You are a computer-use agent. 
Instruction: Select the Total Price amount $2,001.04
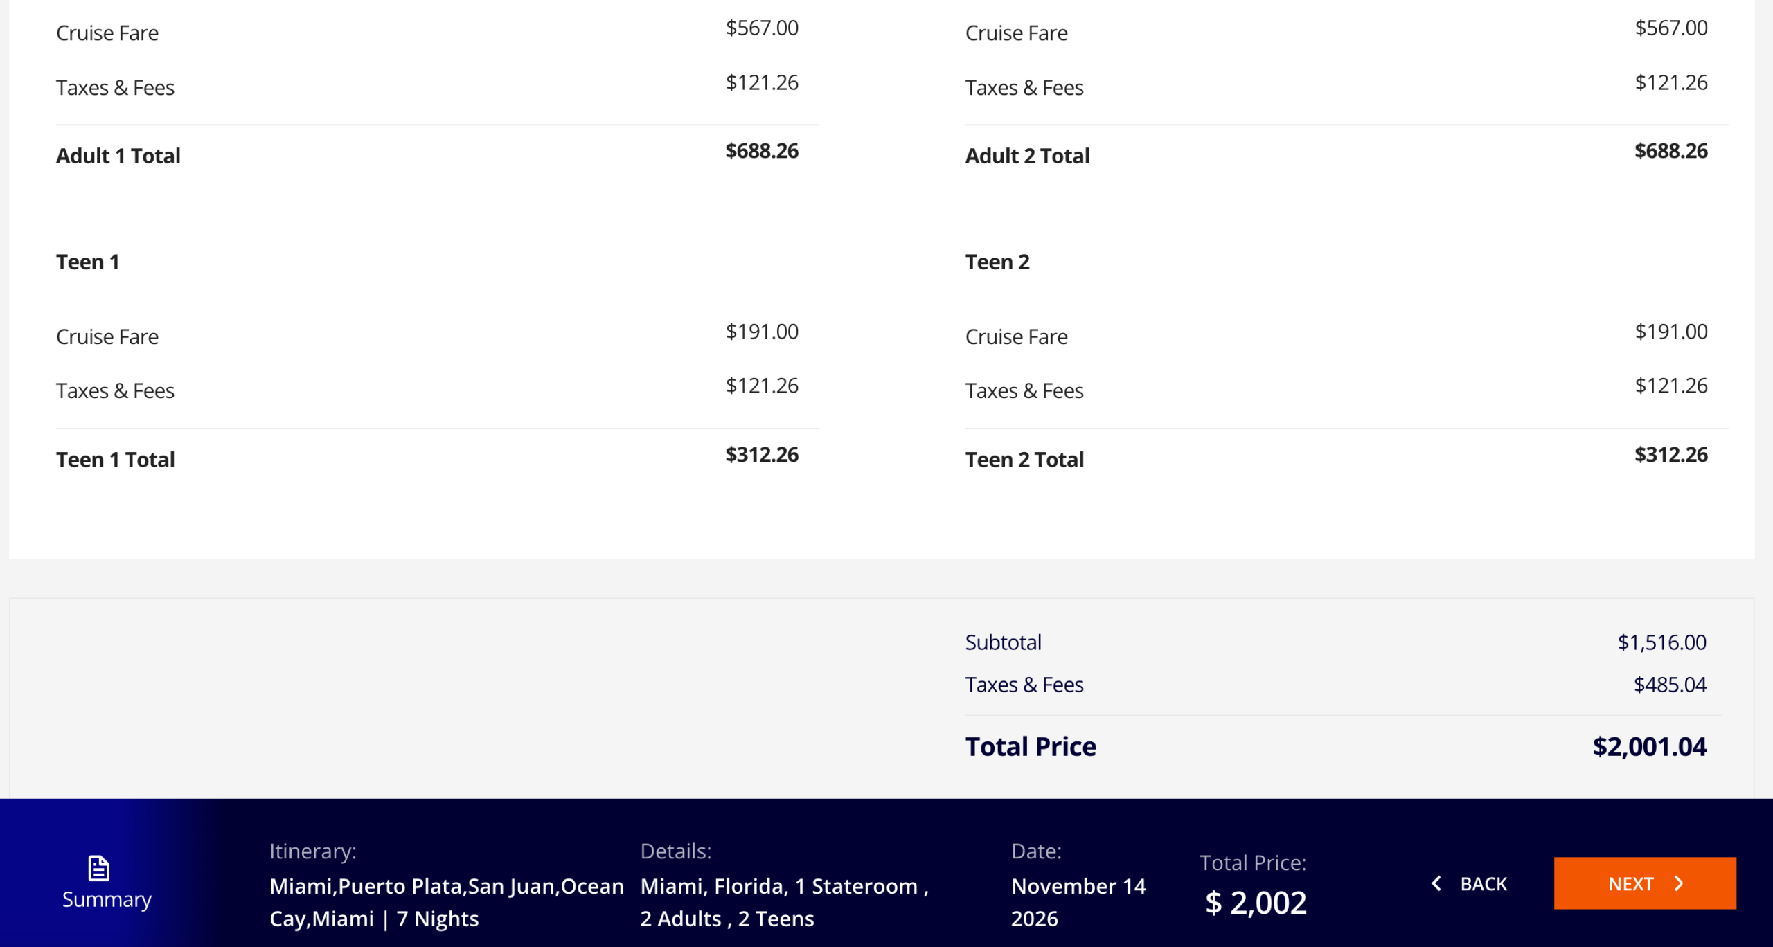click(x=1650, y=746)
